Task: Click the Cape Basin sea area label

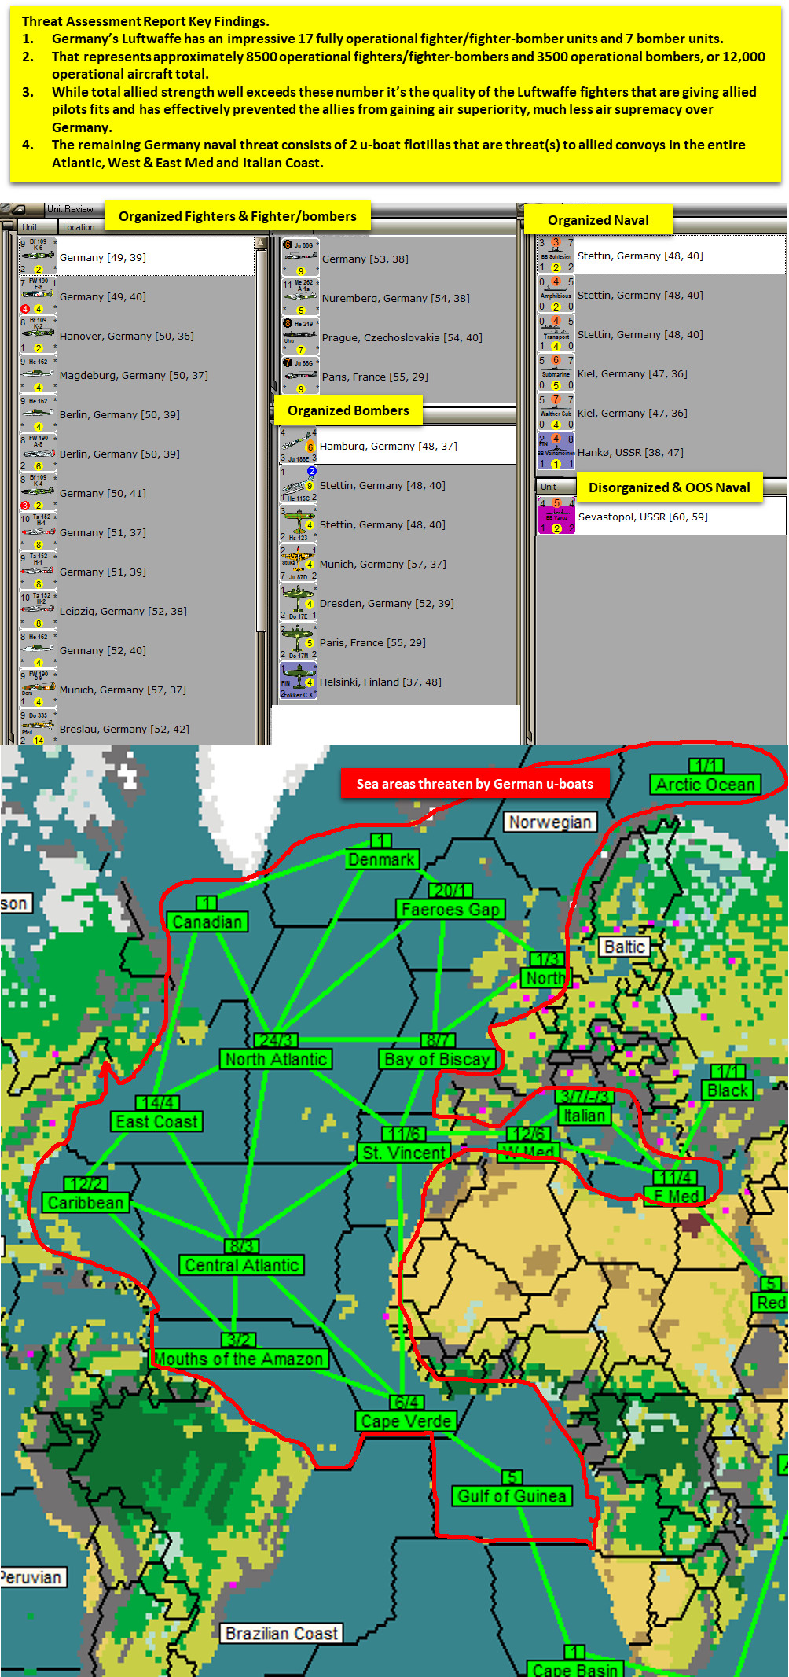Action: click(x=575, y=1669)
